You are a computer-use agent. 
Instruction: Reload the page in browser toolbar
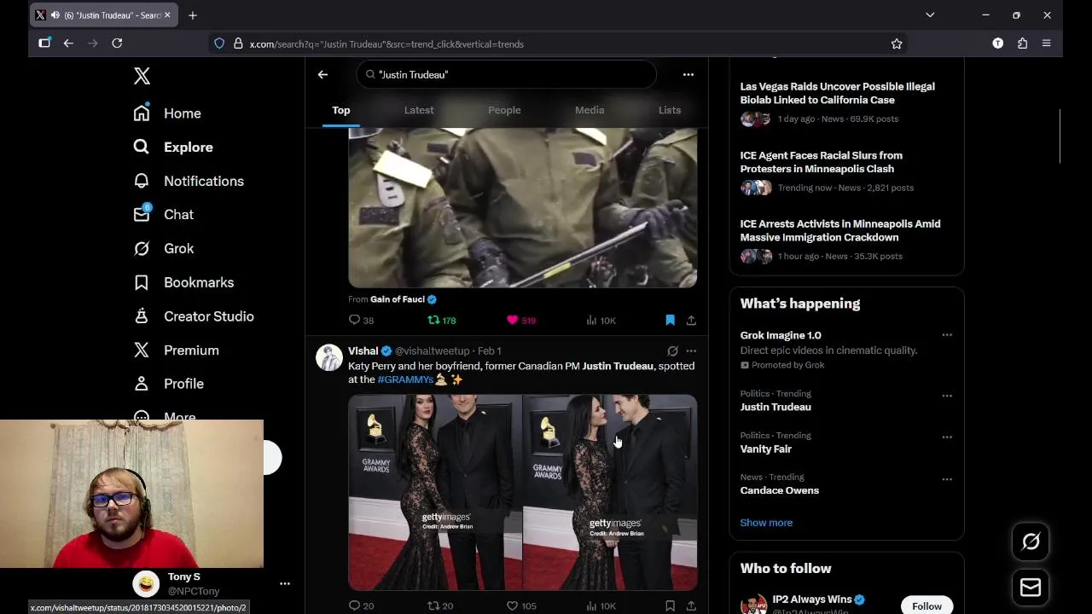coord(117,43)
